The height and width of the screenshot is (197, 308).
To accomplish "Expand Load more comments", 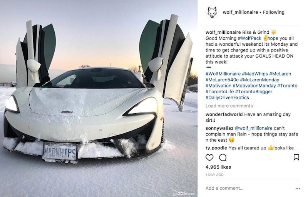I will click(229, 106).
